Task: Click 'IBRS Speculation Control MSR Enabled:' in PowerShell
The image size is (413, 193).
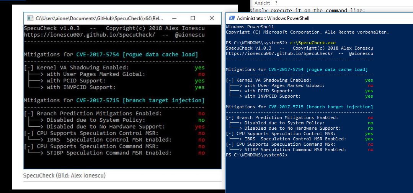Action: (x=295, y=139)
